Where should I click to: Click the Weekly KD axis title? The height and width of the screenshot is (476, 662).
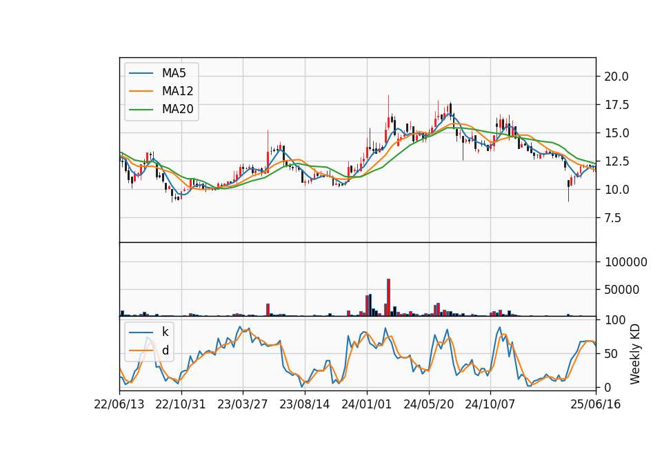pyautogui.click(x=635, y=354)
